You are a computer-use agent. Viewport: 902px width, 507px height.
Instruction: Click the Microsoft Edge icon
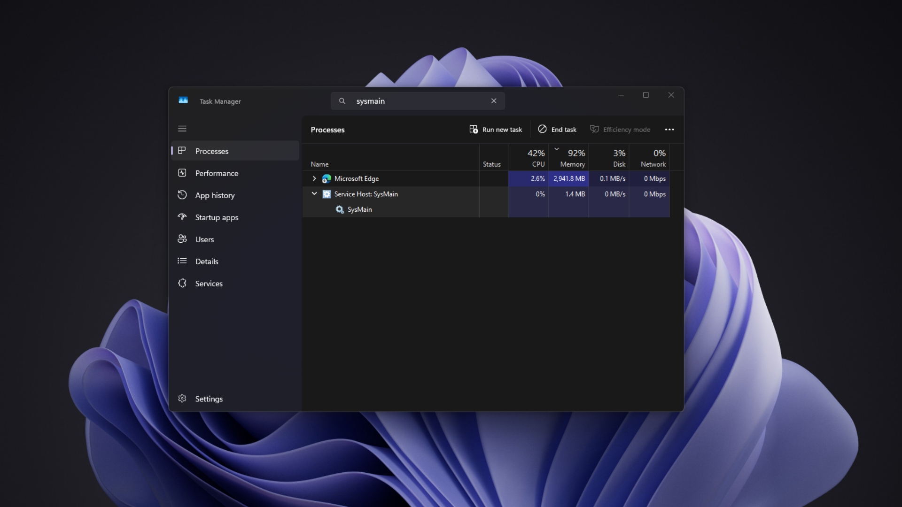pyautogui.click(x=327, y=178)
